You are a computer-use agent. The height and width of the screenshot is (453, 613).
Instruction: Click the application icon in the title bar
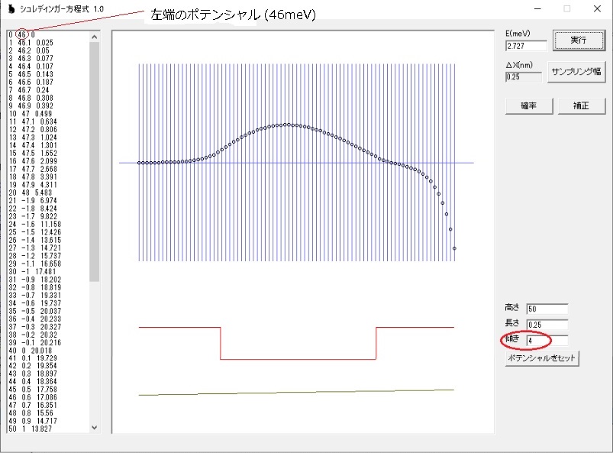pyautogui.click(x=10, y=8)
